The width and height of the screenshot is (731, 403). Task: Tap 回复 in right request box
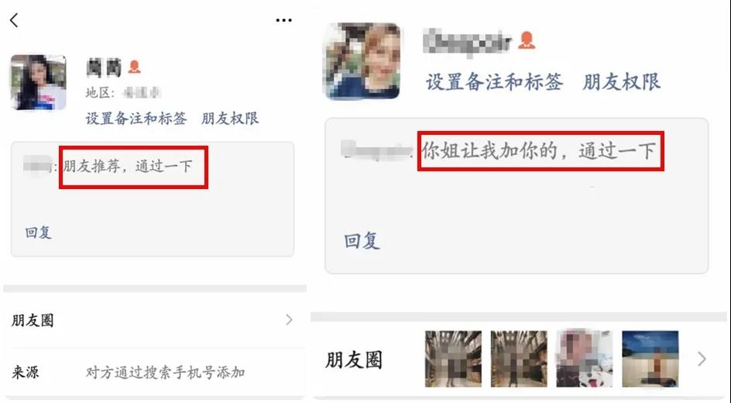[362, 241]
